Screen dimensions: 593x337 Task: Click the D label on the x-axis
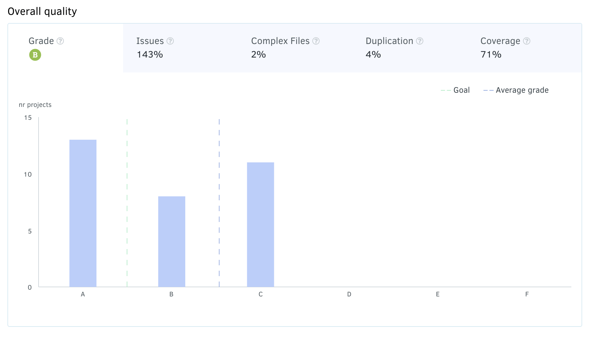point(349,294)
